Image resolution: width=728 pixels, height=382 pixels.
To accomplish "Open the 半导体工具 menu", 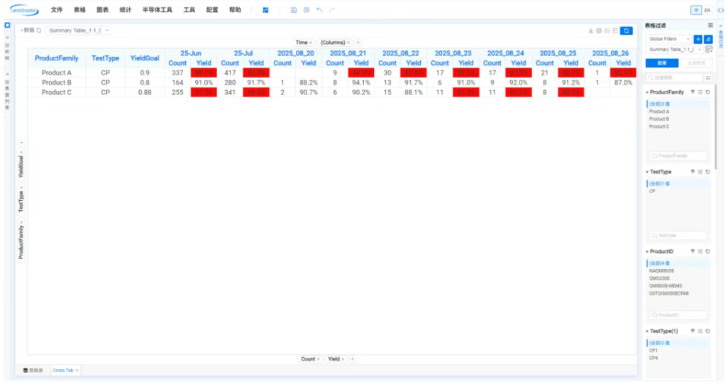I will 157,10.
